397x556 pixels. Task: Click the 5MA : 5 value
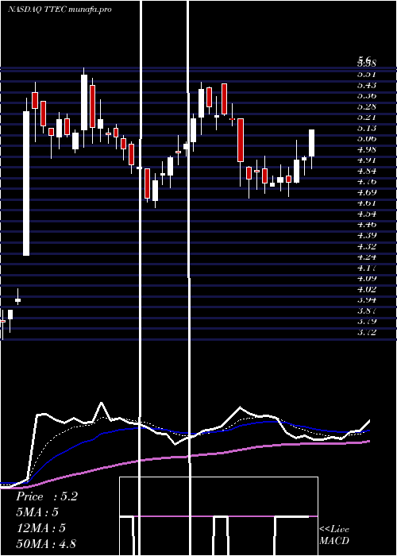click(x=37, y=512)
